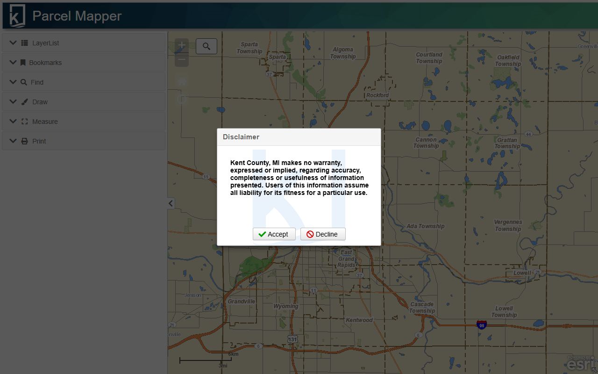Click the Lowell Township map label
This screenshot has height=374, width=598.
(x=504, y=312)
